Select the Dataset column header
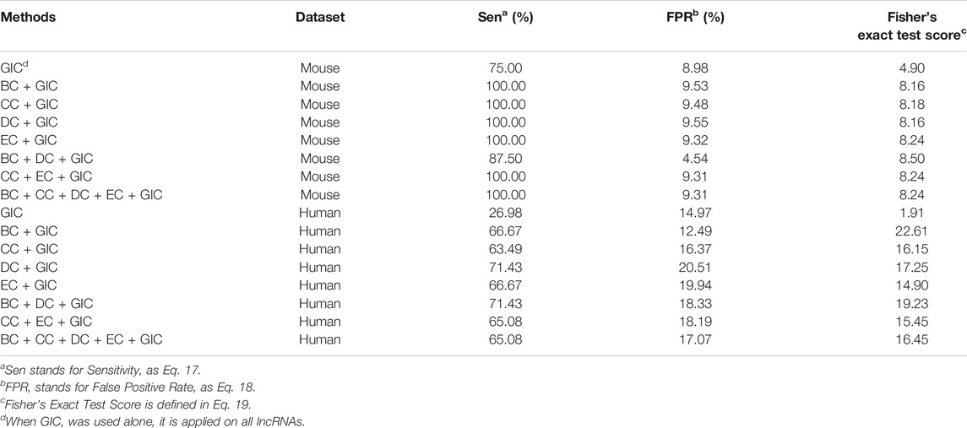This screenshot has height=428, width=967. [x=320, y=17]
